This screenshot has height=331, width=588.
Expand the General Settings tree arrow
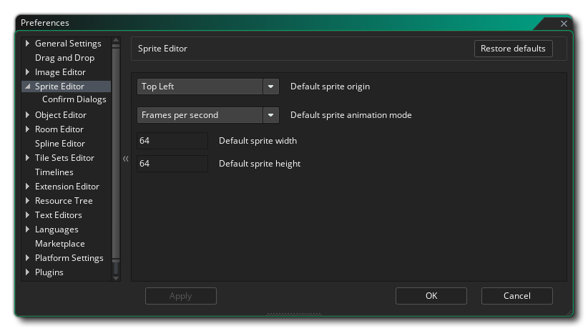pos(28,44)
